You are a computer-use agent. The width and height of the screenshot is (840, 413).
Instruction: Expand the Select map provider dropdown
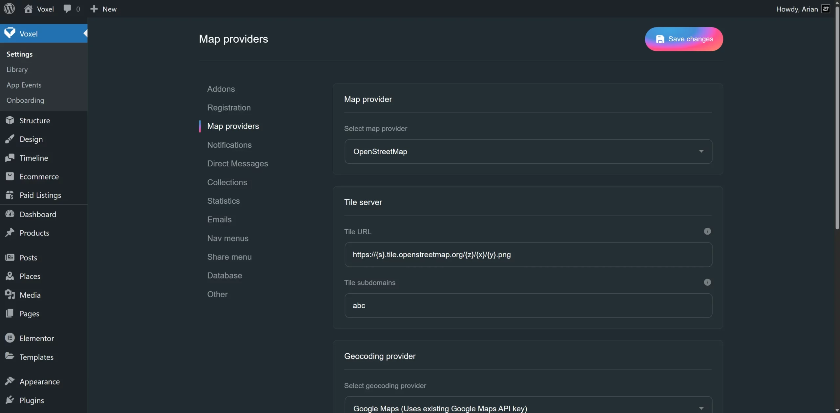click(528, 152)
